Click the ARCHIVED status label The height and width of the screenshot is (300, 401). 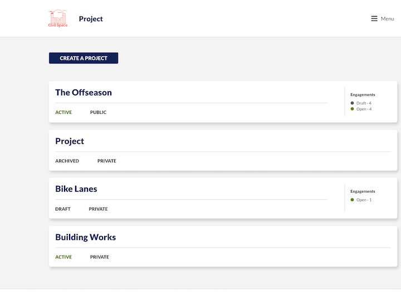67,161
